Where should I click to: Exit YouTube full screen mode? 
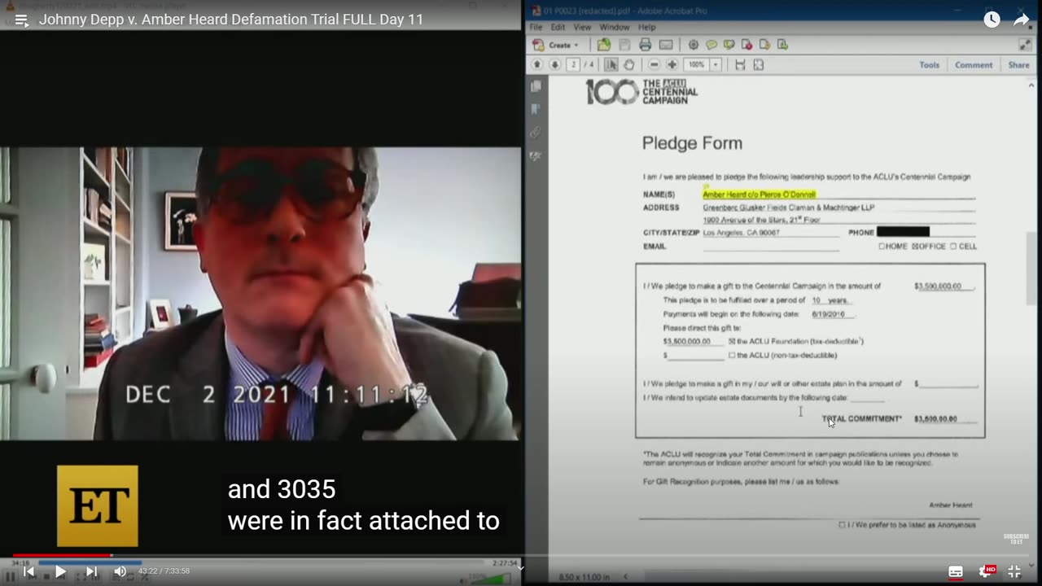1014,571
